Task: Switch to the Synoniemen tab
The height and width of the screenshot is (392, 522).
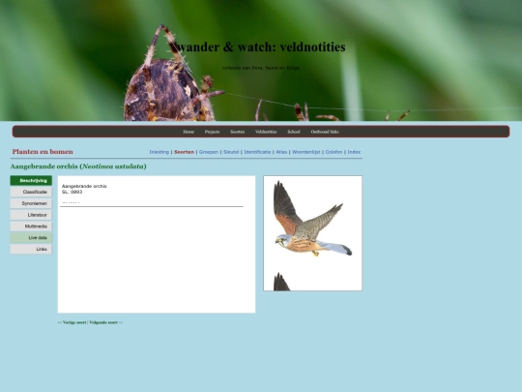Action: 31,203
